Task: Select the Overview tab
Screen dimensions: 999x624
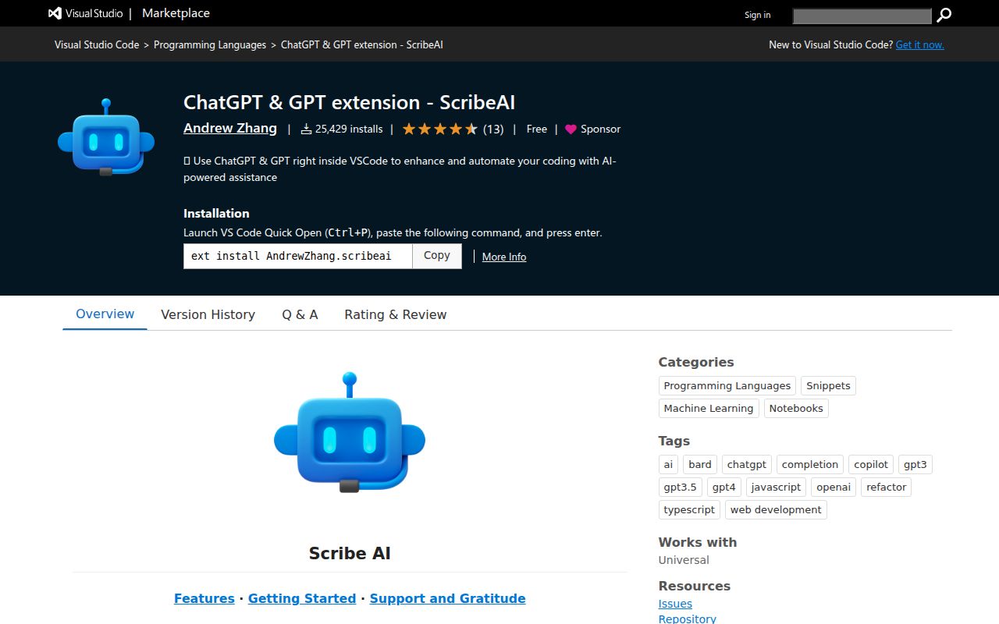Action: point(105,314)
